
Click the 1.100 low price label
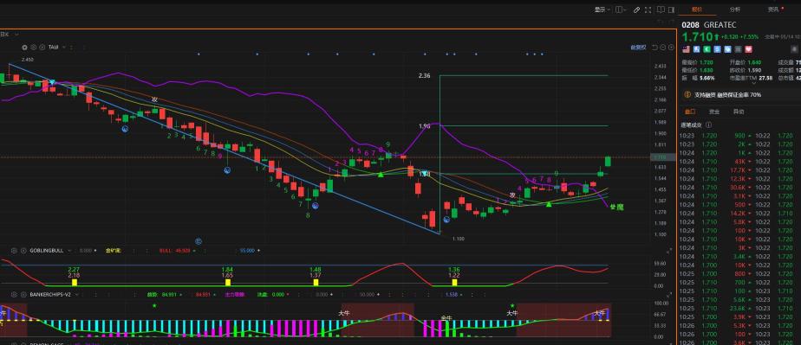(x=459, y=238)
